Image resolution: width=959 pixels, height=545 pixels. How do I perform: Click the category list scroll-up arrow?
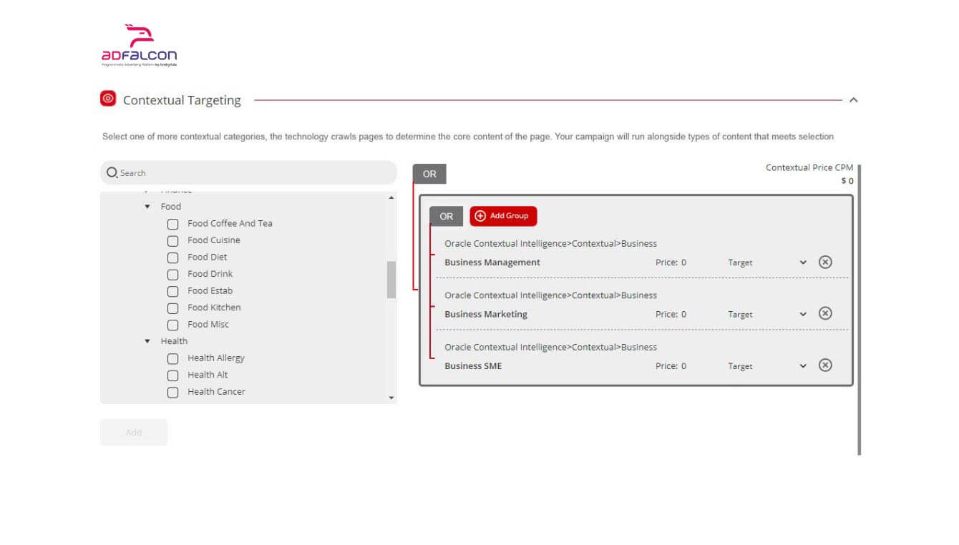391,197
